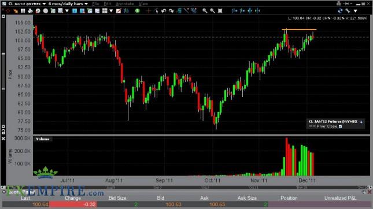373x209 pixels.
Task: Click the Volume panel label
Action: pos(43,139)
